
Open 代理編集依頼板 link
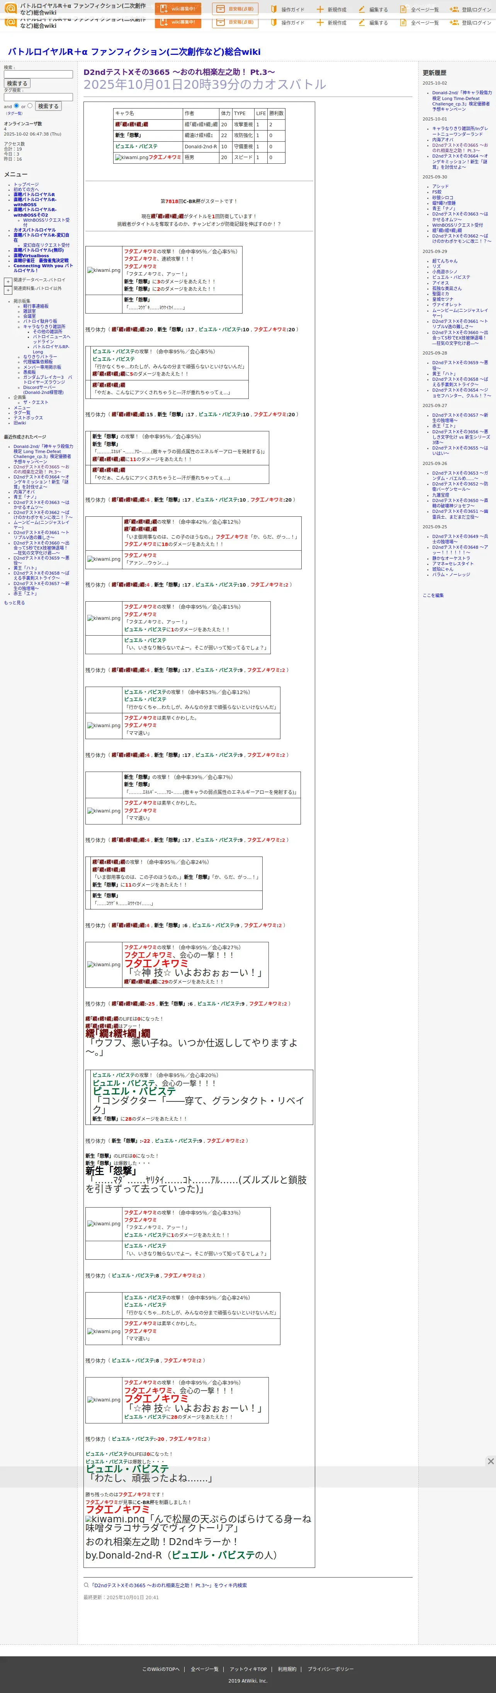click(x=38, y=361)
